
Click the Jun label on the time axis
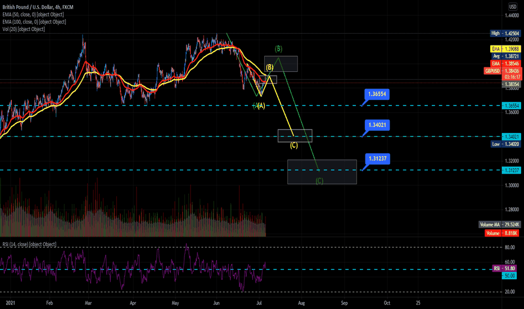coord(216,303)
